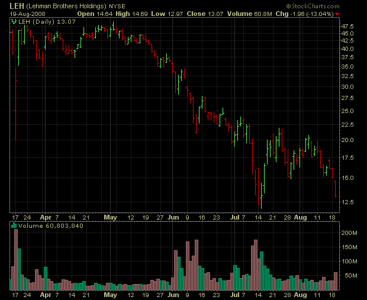
Task: Click the 45.0 price axis label
Action: [347, 34]
